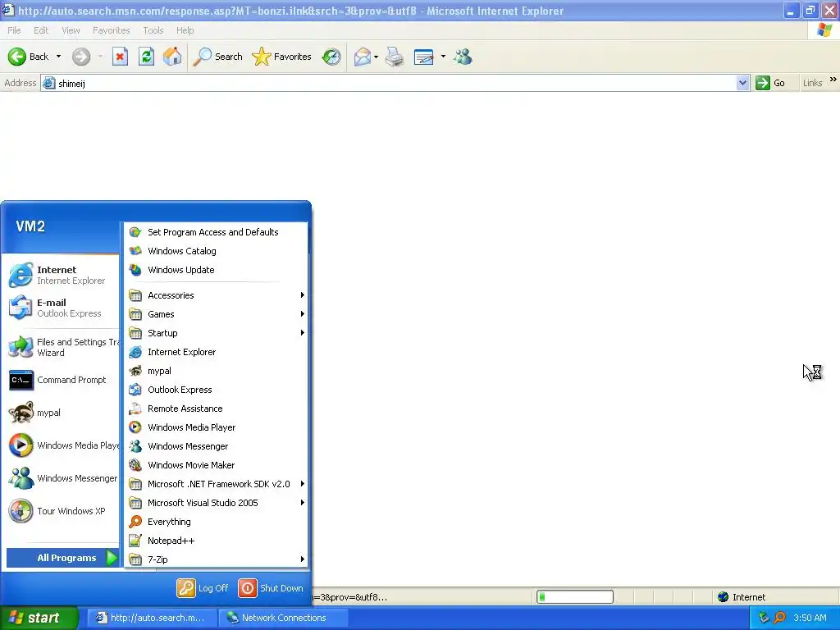Expand the Startup submenu
The height and width of the screenshot is (630, 840).
(x=216, y=333)
